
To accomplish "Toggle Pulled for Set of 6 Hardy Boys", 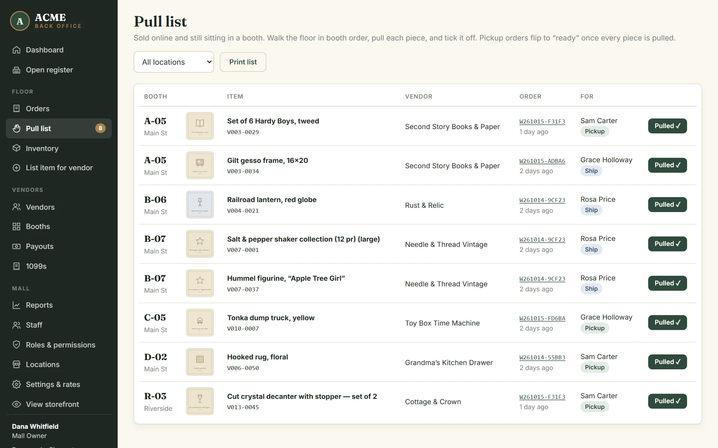I will point(667,126).
